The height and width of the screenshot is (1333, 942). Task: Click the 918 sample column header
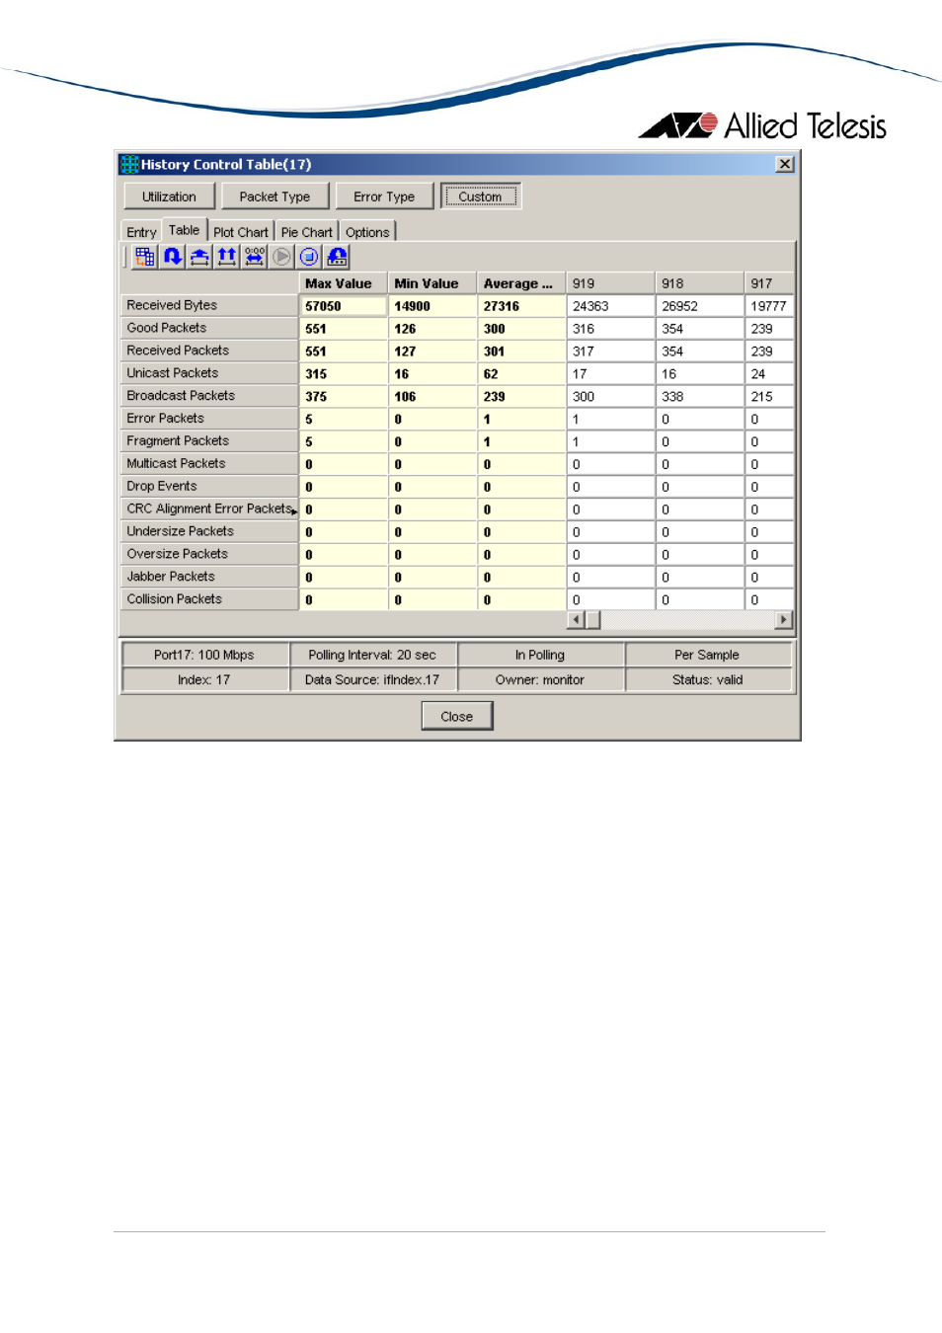699,283
